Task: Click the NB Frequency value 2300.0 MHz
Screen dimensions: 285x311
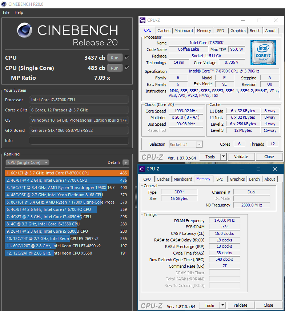Action: 252,205
